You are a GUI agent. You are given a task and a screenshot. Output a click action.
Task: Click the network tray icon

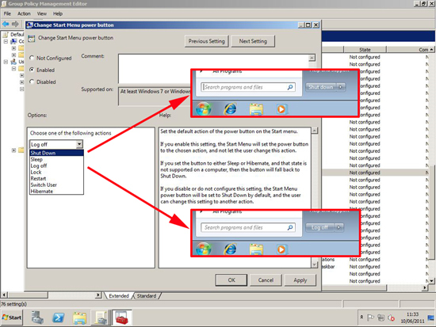[381, 317]
